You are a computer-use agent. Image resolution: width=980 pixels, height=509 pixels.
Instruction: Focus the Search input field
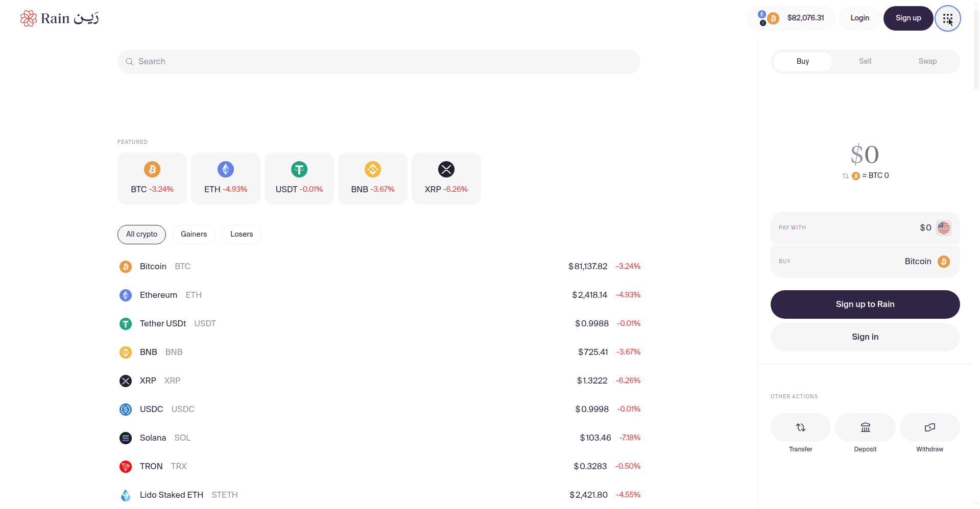click(379, 62)
